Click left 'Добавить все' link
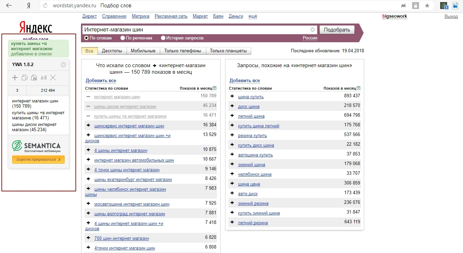 101,81
